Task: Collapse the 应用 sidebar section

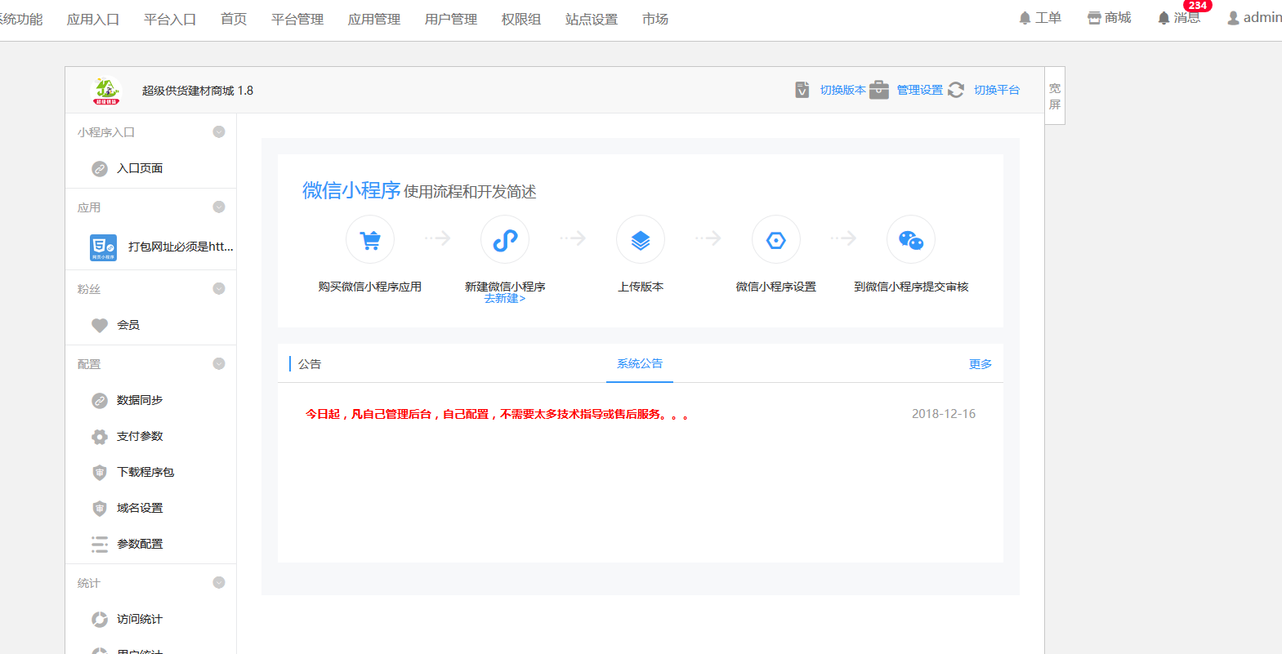Action: click(219, 207)
